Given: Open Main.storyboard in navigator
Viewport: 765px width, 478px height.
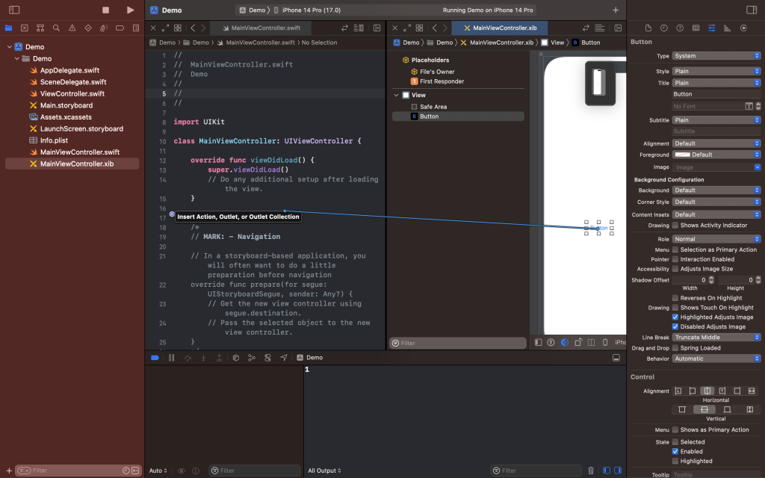Looking at the screenshot, I should coord(66,105).
